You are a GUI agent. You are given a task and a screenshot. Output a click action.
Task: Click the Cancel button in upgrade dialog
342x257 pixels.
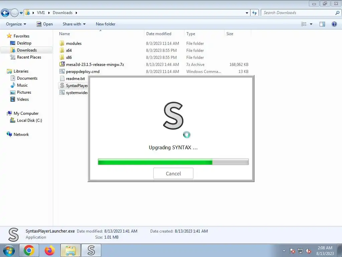pos(173,173)
